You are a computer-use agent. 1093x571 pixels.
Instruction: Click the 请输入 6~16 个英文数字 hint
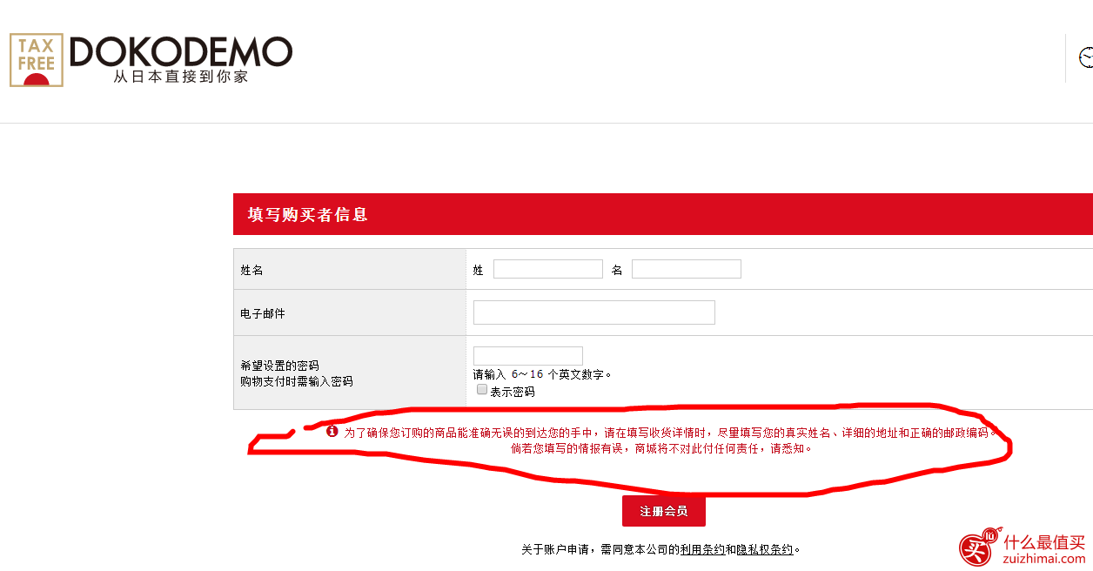pos(543,374)
